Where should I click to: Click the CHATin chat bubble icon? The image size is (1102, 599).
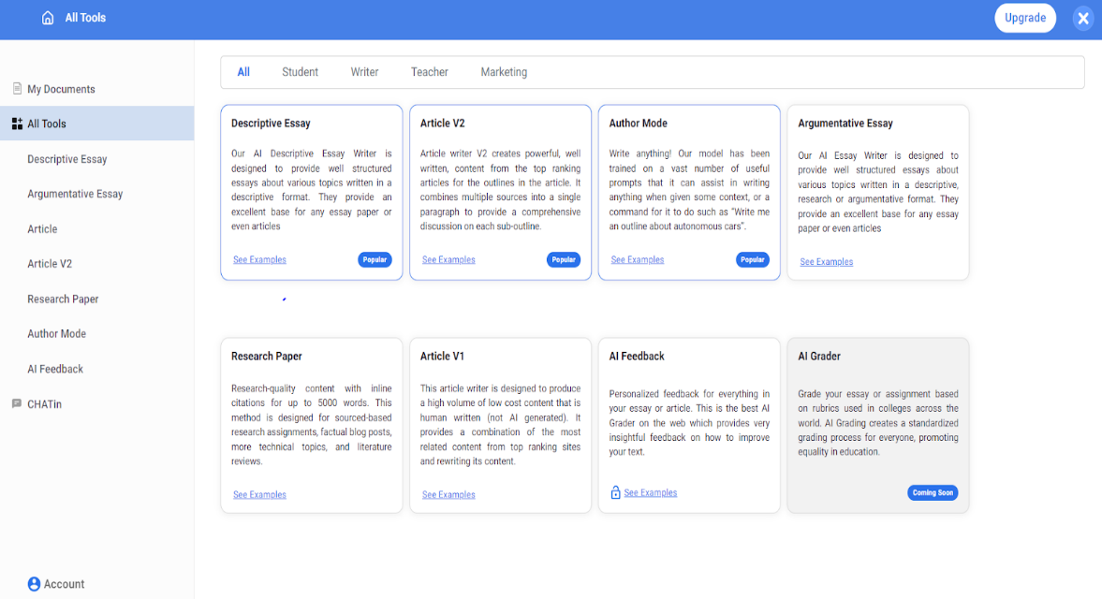click(17, 403)
